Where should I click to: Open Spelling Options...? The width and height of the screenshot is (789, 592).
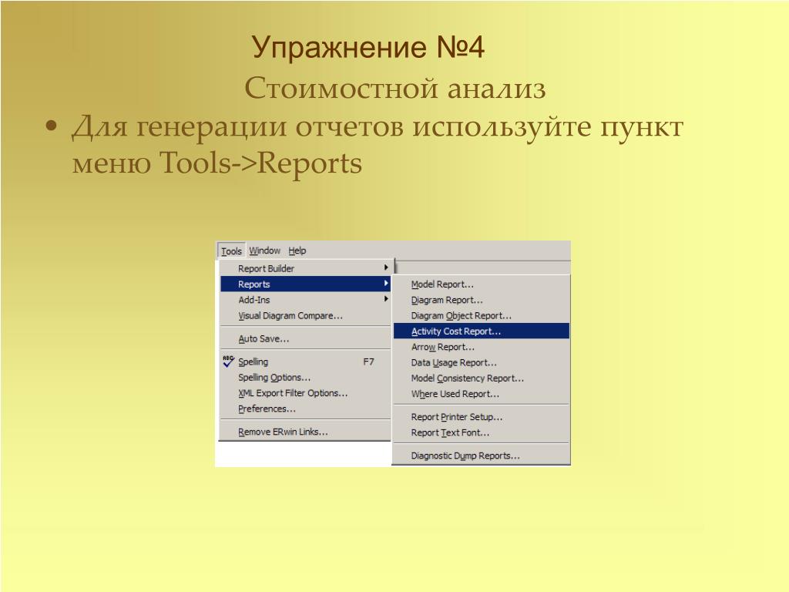305,377
